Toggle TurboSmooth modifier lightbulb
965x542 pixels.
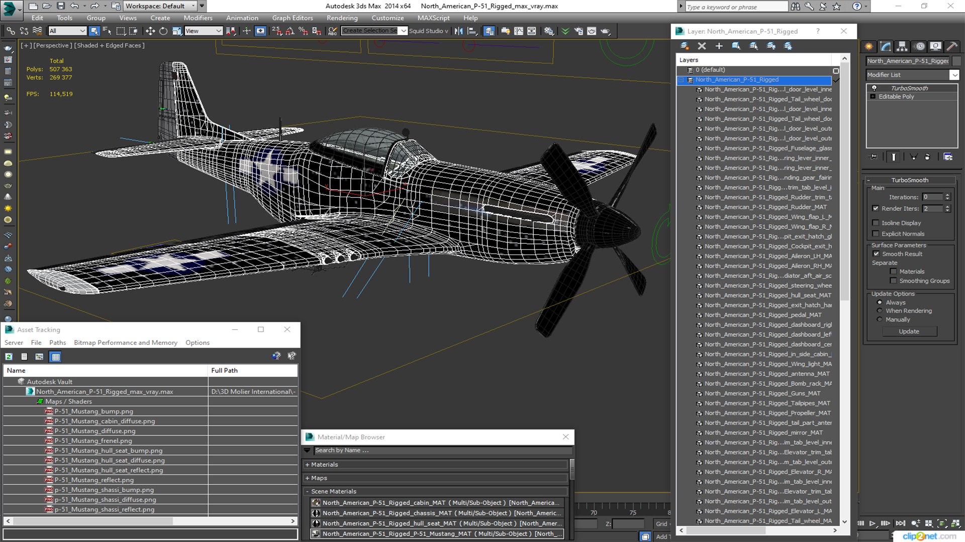[x=874, y=88]
